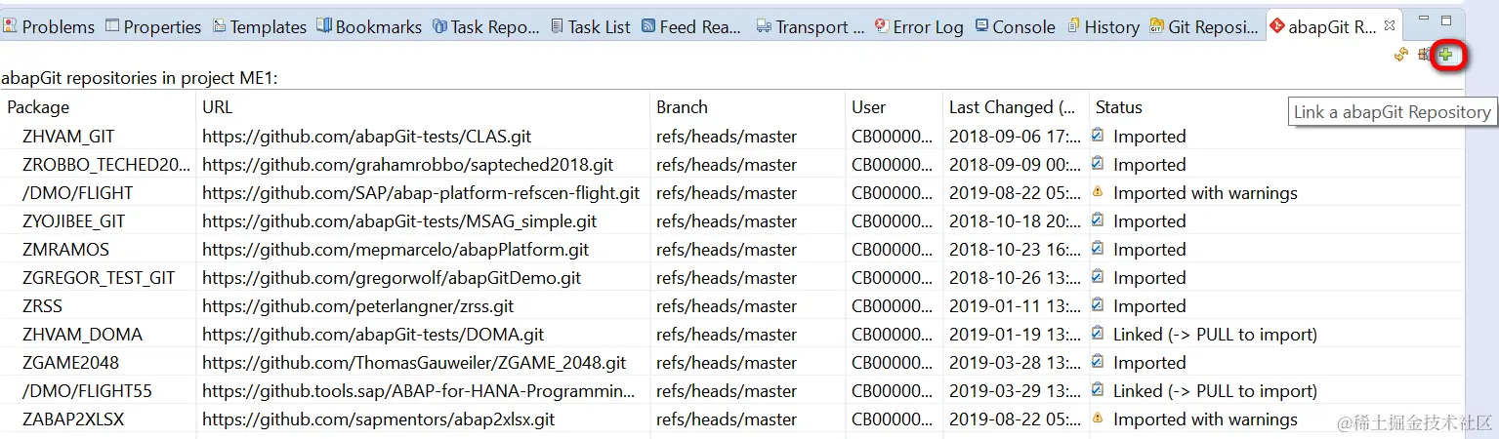
Task: Open the Templates tab
Action: pyautogui.click(x=259, y=27)
